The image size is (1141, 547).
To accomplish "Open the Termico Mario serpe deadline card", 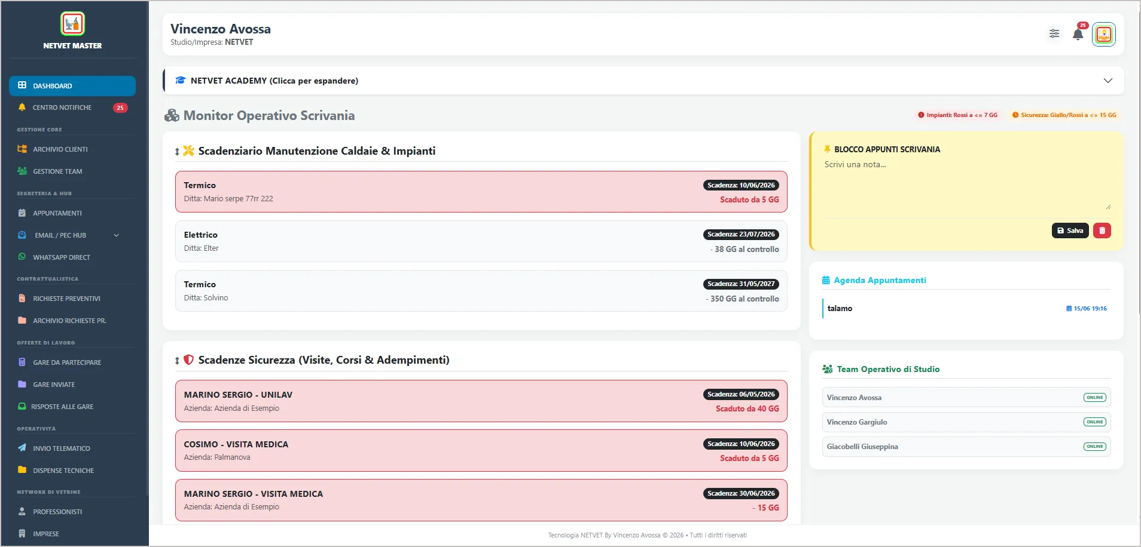I will (x=481, y=192).
